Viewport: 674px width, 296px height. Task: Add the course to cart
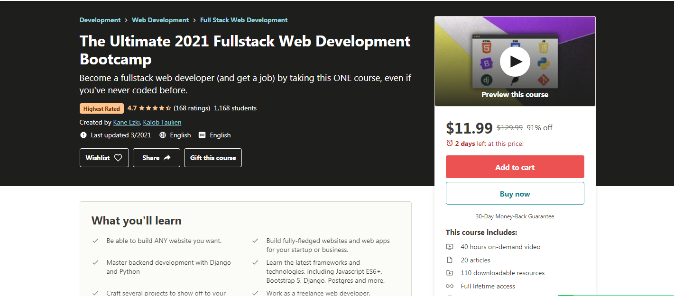pyautogui.click(x=515, y=167)
